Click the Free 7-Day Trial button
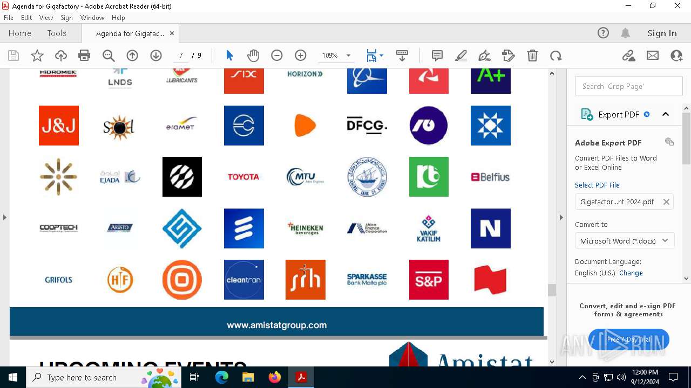 tap(629, 339)
